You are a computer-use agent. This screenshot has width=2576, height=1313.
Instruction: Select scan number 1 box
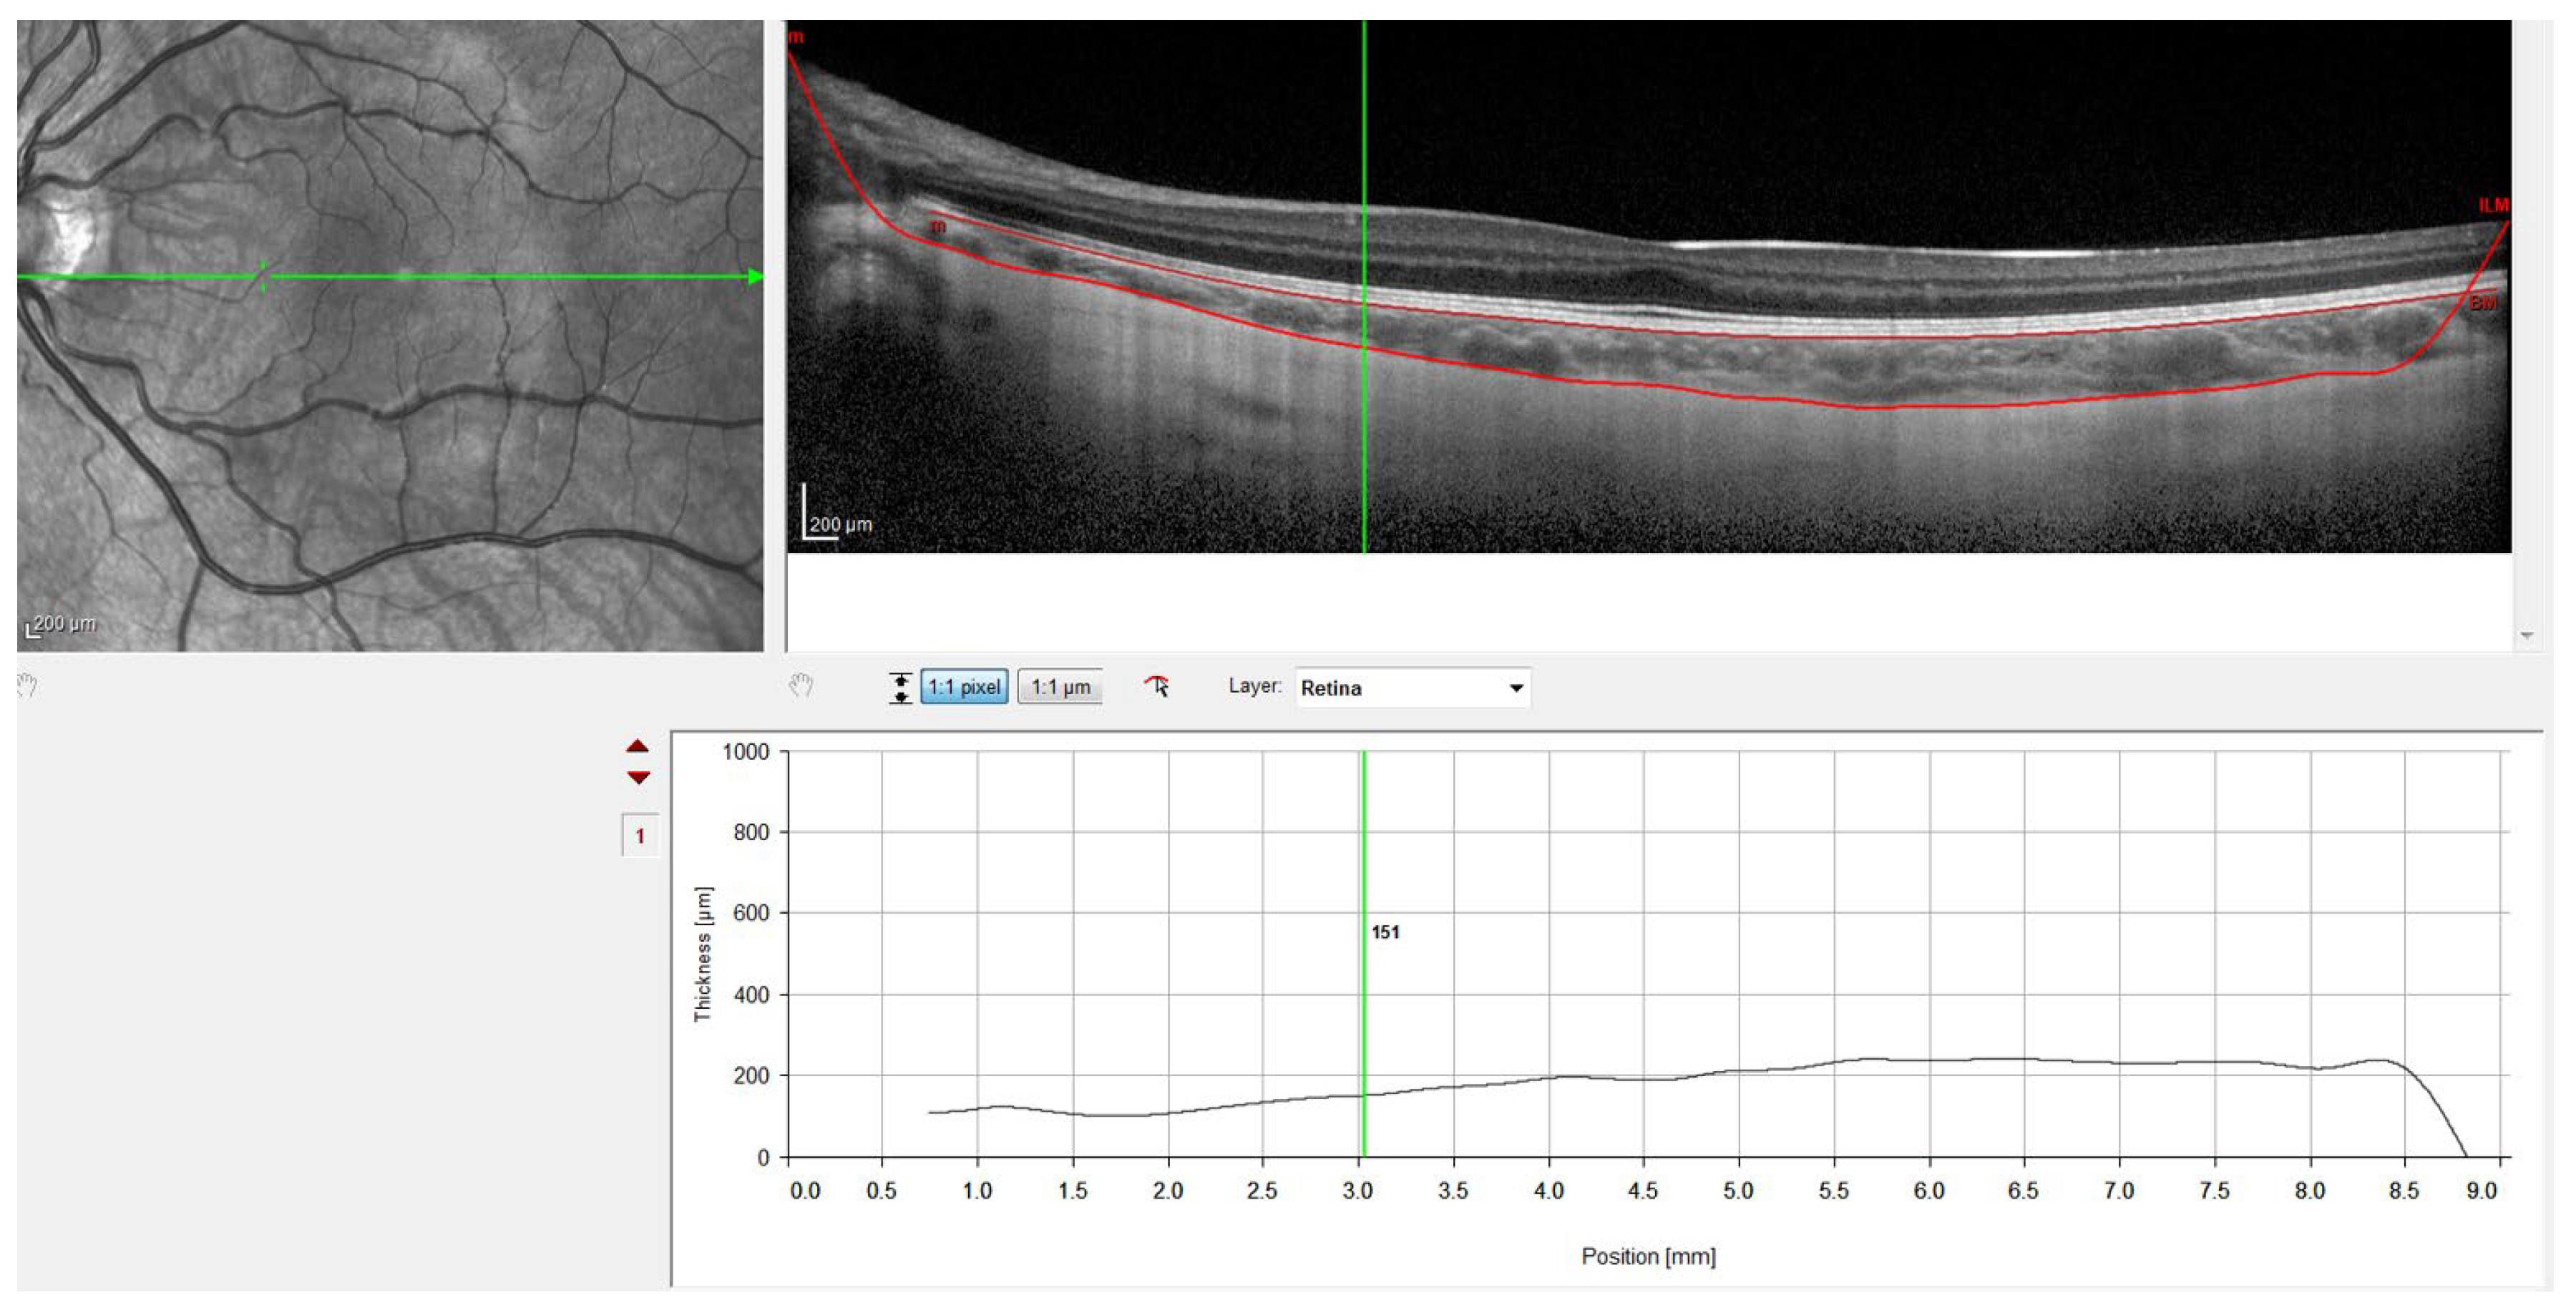(640, 836)
